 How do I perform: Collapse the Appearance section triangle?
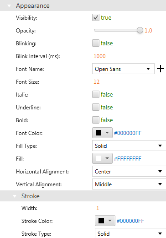tap(9, 6)
